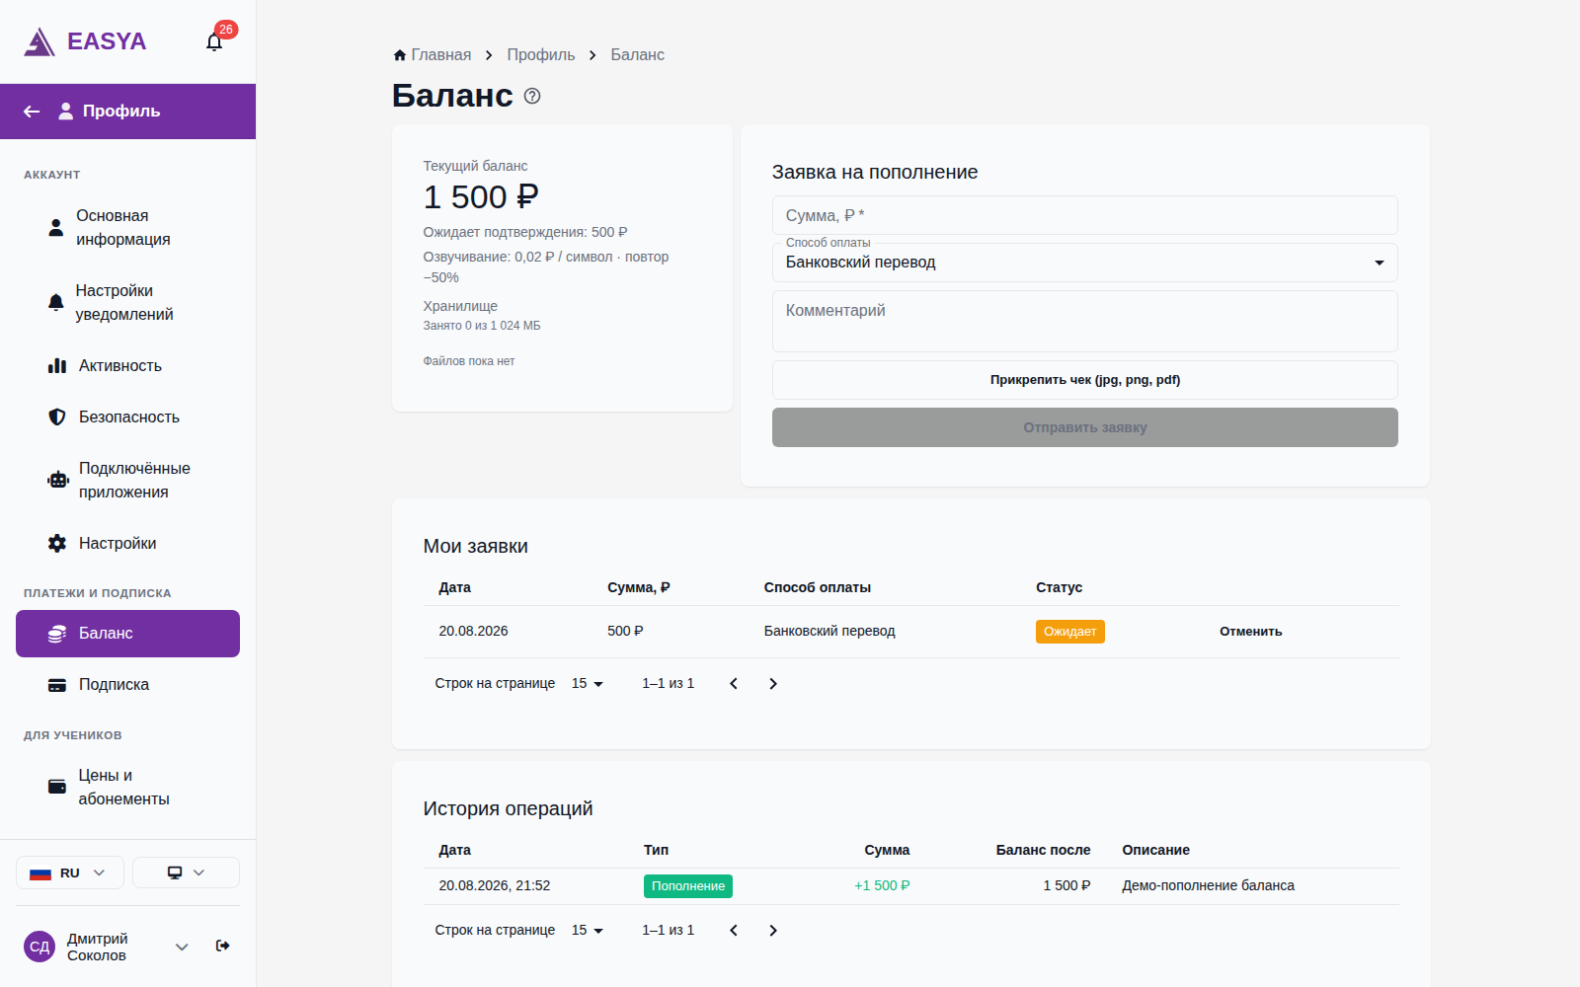Open Подписка menu item

[x=127, y=685]
